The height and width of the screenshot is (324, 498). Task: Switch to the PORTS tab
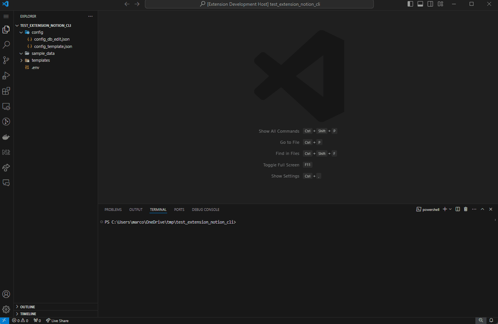[x=179, y=210]
